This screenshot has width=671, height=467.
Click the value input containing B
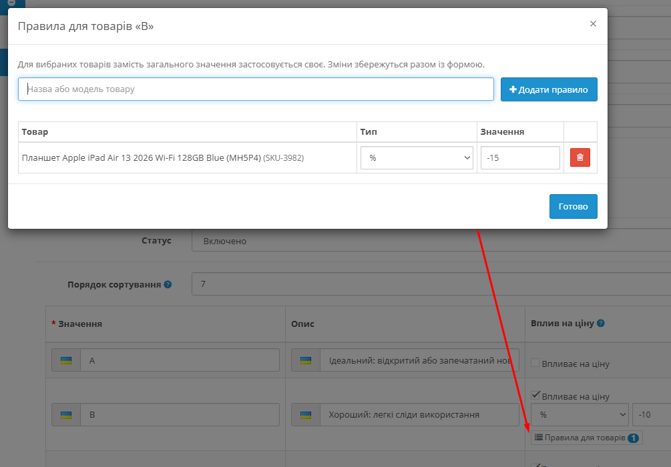coord(180,415)
